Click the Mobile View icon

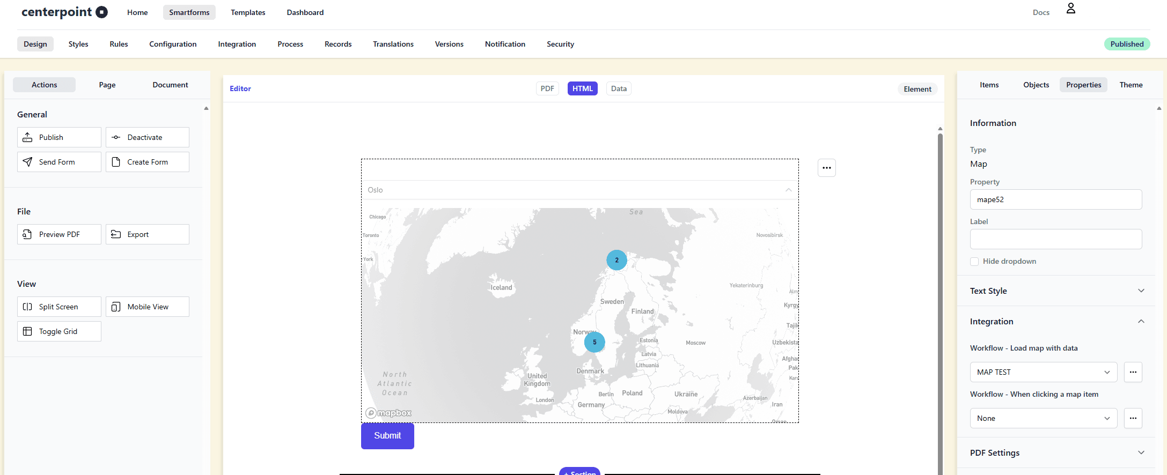(116, 307)
